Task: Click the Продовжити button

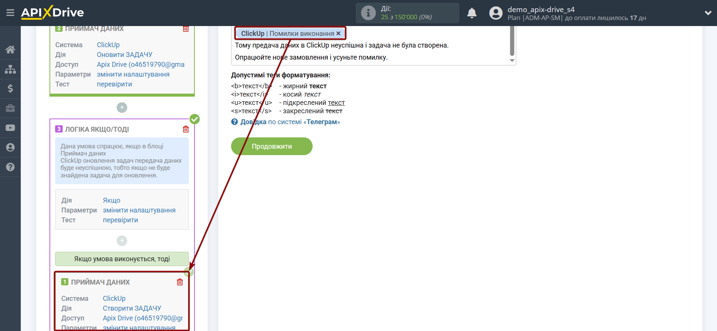Action: point(272,146)
